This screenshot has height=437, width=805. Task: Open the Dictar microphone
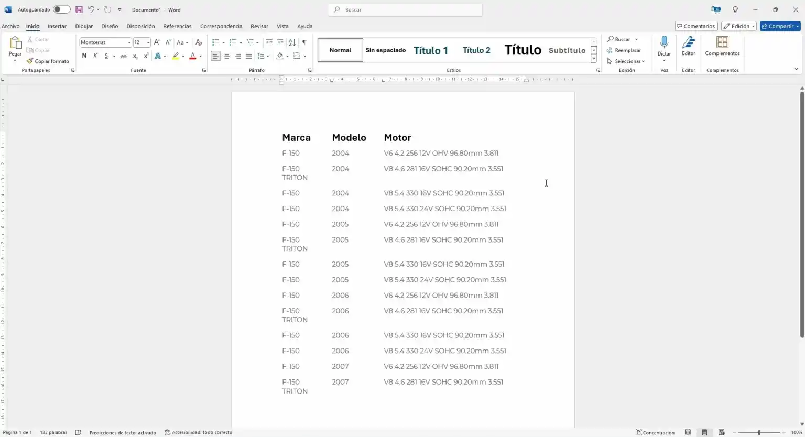pos(664,46)
